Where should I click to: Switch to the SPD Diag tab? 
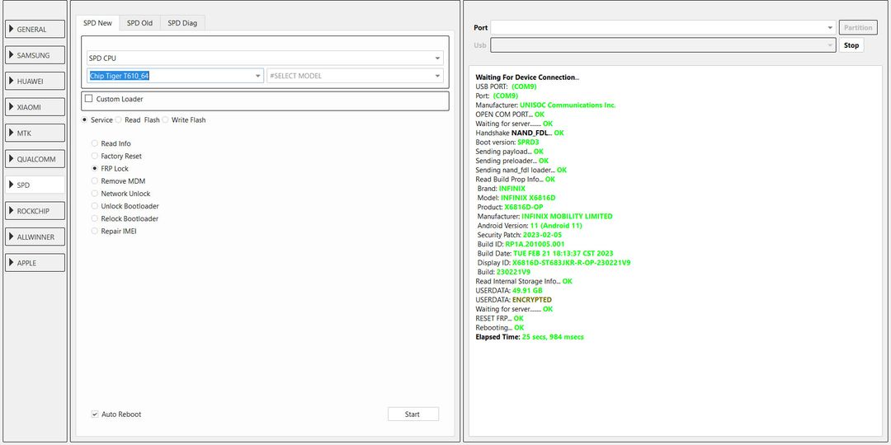[x=182, y=23]
